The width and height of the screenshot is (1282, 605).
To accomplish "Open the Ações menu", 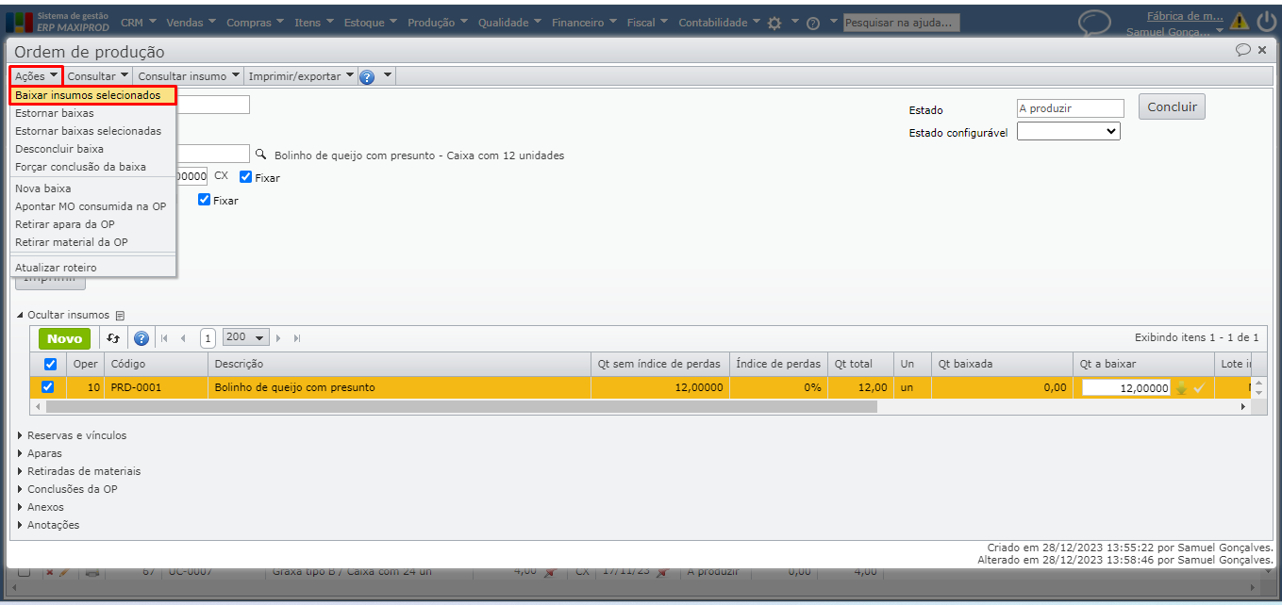I will [x=37, y=76].
